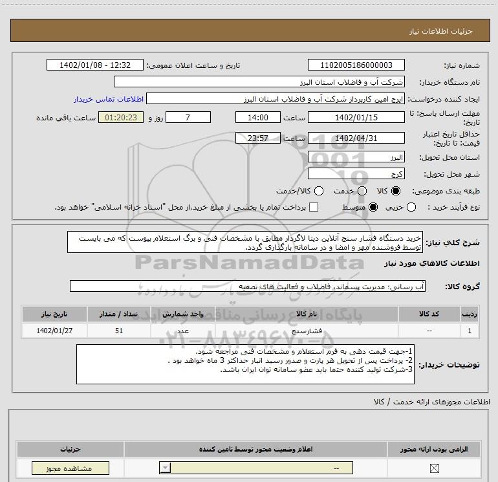
Task: Click the delivery city field کرج
Action: pyautogui.click(x=356, y=173)
